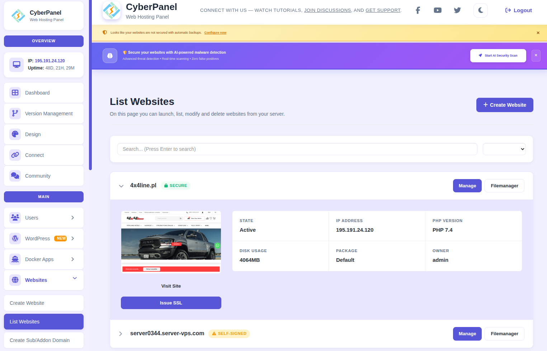Collapse the Websites menu chevron

(x=75, y=278)
